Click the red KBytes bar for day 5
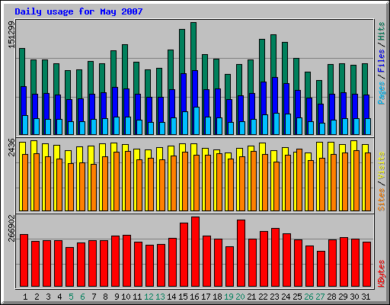 69,267
